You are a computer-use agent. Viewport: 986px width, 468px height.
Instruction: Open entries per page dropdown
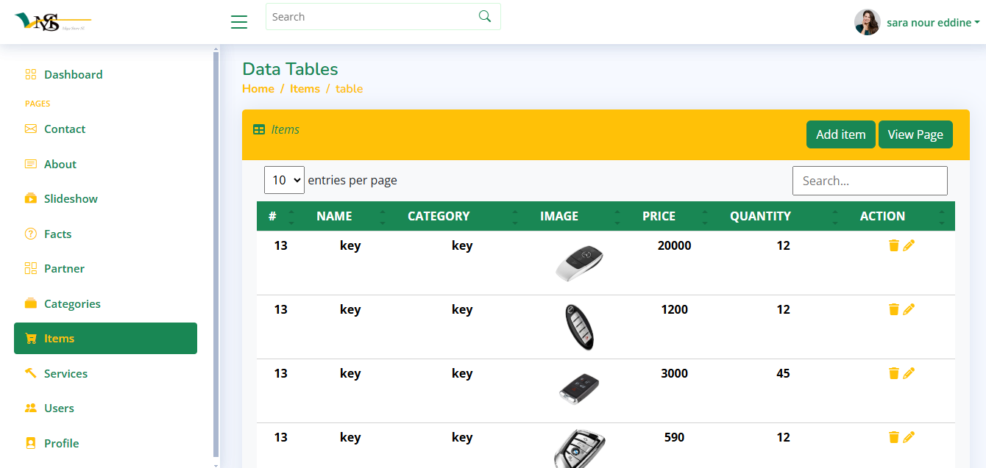click(284, 180)
